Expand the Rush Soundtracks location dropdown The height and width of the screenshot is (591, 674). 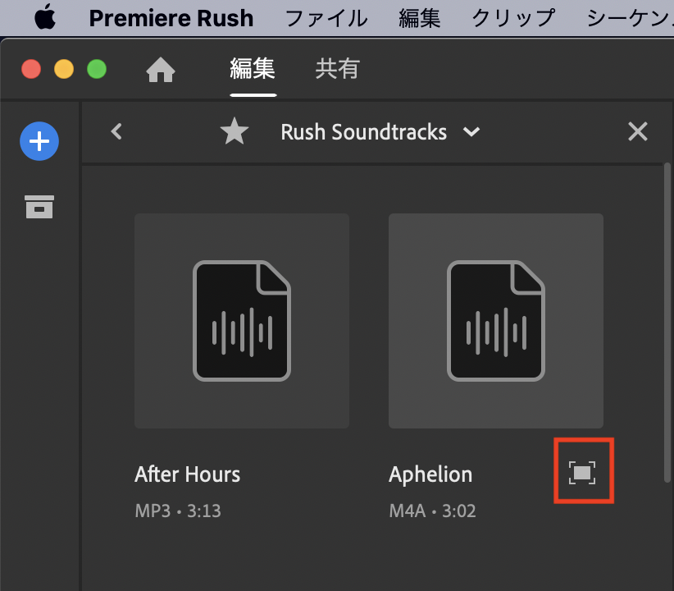[471, 131]
